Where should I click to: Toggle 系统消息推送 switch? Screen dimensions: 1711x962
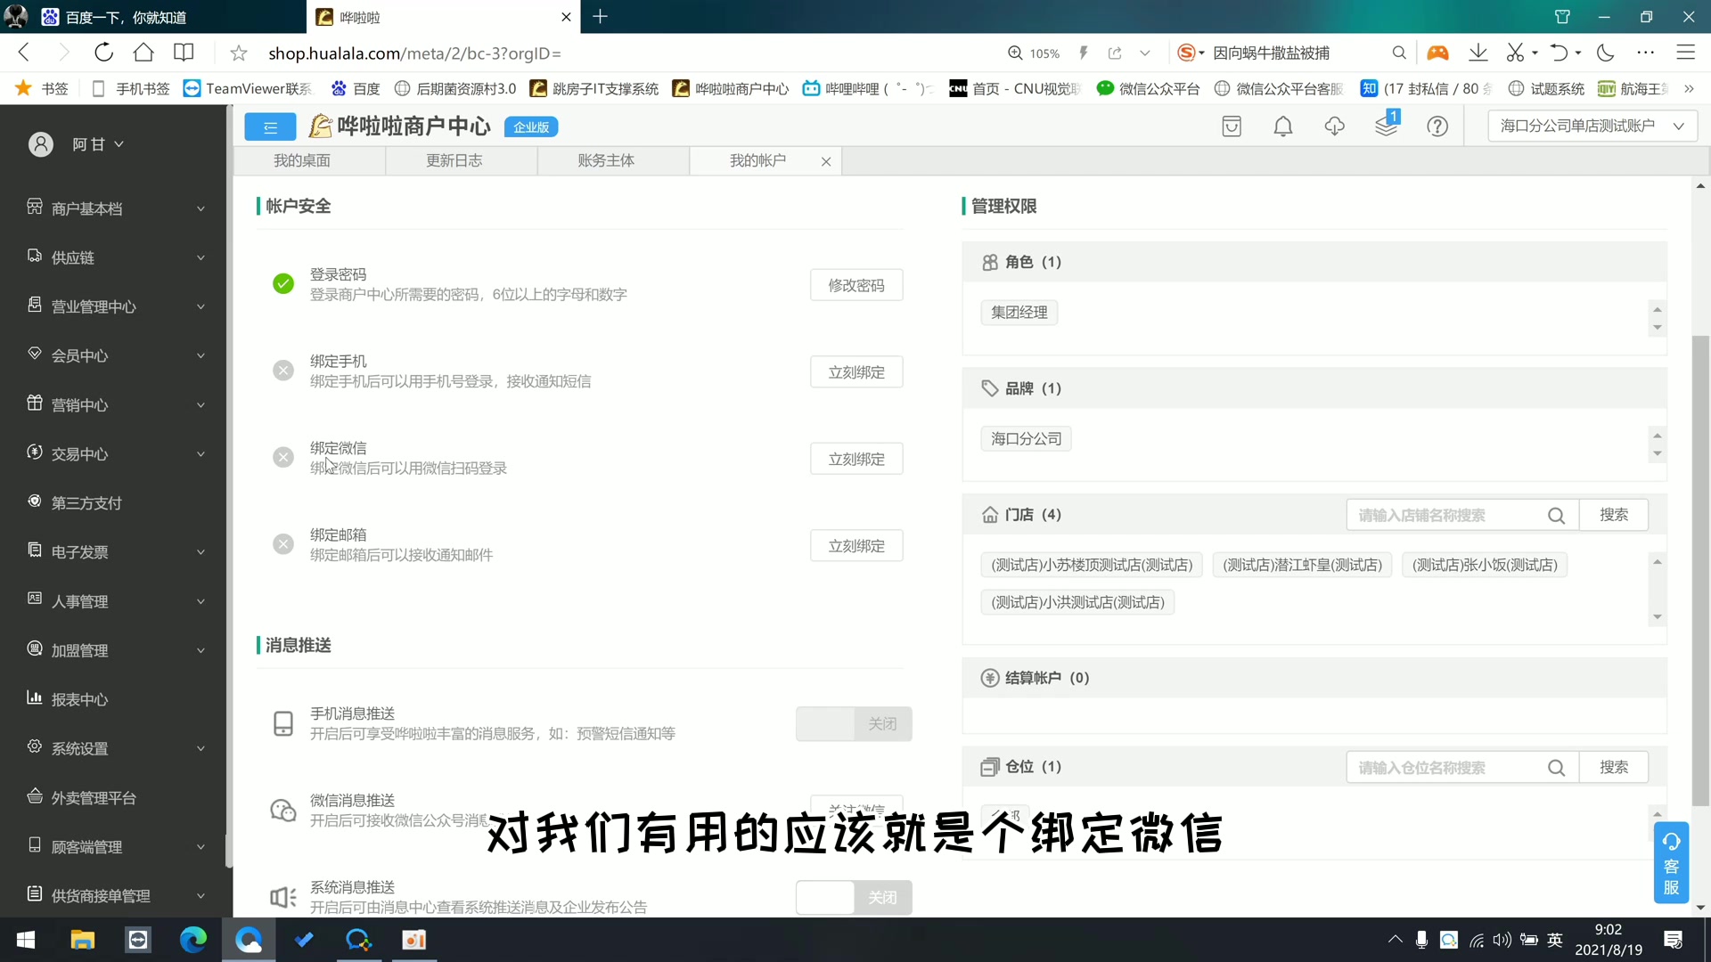[854, 898]
